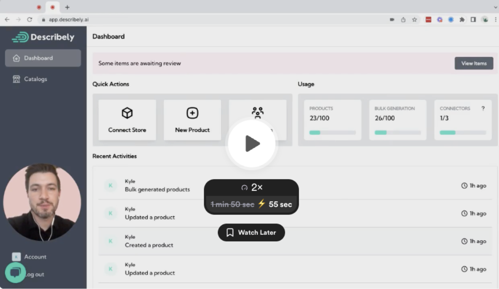Click the browser reload icon
Image resolution: width=499 pixels, height=289 pixels.
point(30,20)
